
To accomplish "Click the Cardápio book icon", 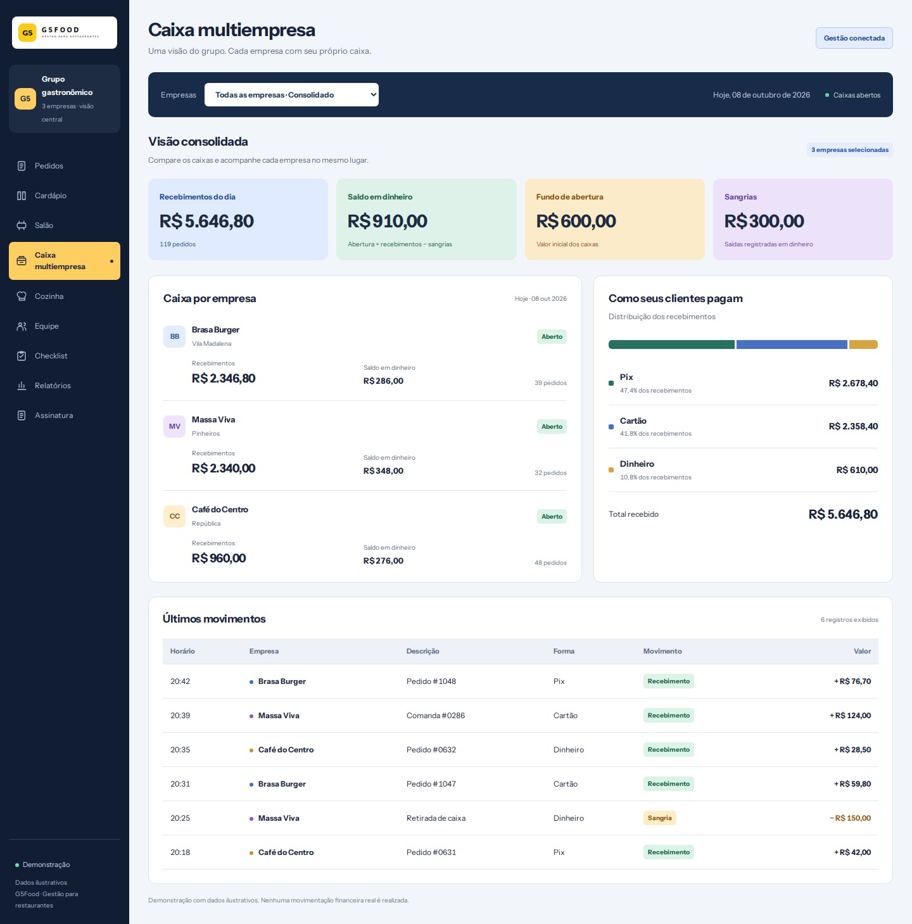I will tap(22, 196).
